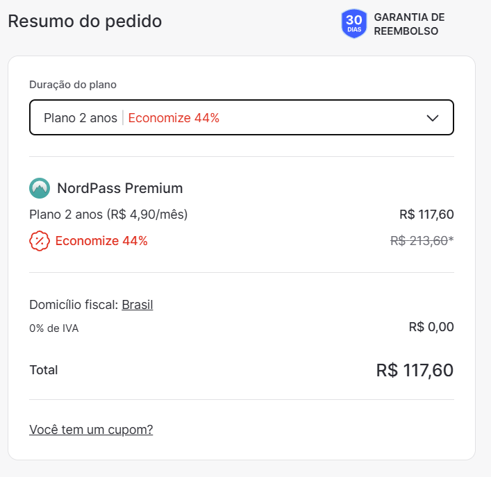
Task: Open the Plano 2 anos dropdown
Action: (x=242, y=117)
